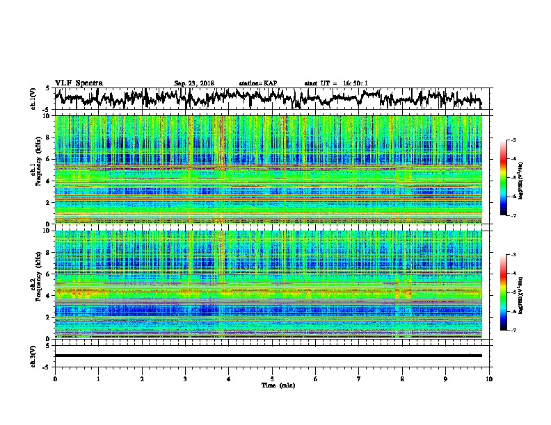Click the "-3" tick on the ch.2 colorbar
The image size is (551, 425).
[x=513, y=255]
